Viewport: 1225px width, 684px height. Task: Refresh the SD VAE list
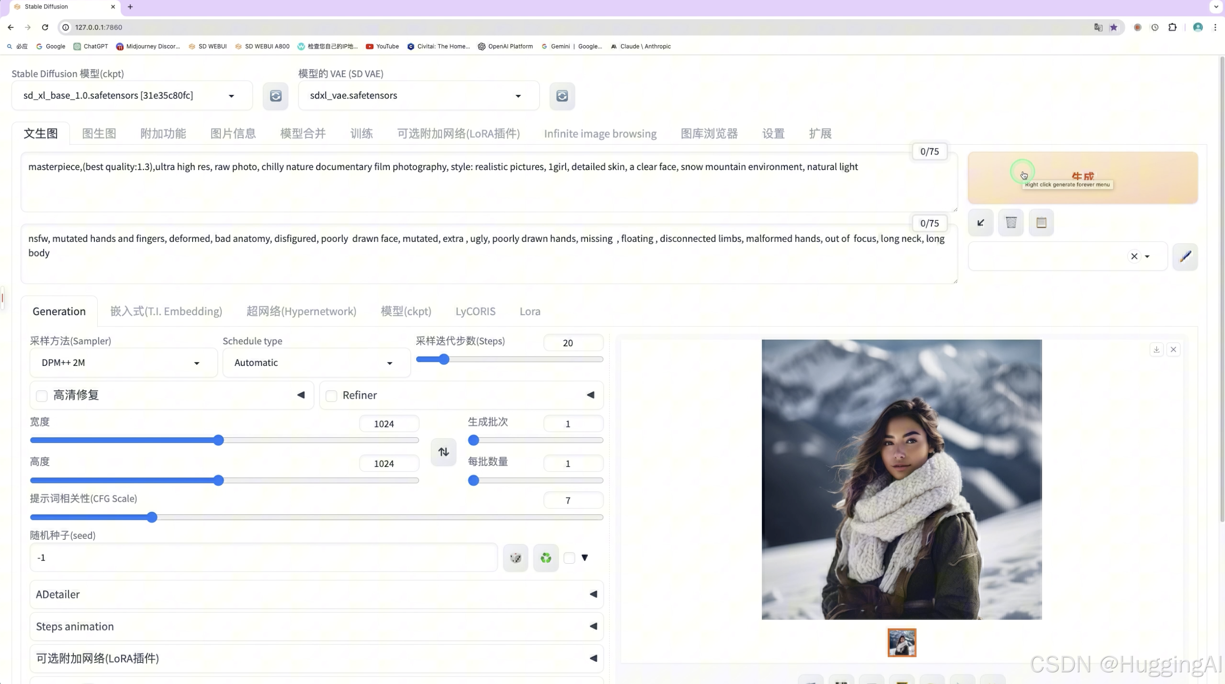(x=562, y=96)
